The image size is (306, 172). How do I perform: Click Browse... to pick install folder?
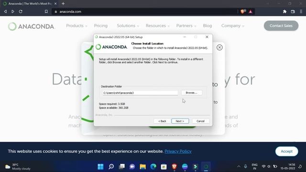pos(191,93)
